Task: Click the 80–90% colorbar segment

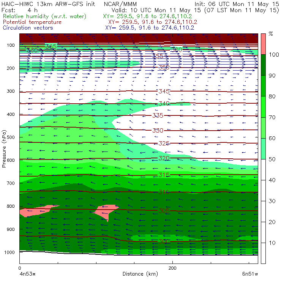Action: point(263,86)
